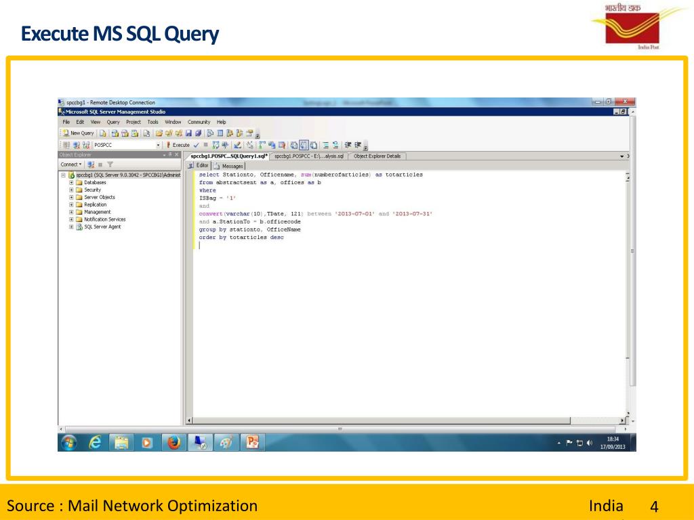Viewport: 694px width, 520px height.
Task: Switch to the SQLQuery1.sql tab
Action: [228, 156]
